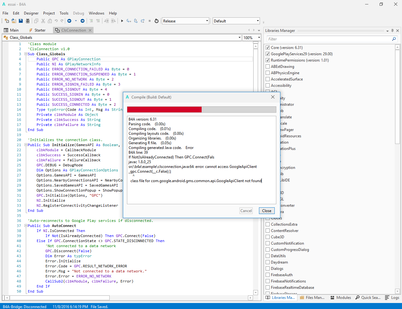This screenshot has height=309, width=402.
Task: Click the red compile progress bar
Action: (164, 110)
